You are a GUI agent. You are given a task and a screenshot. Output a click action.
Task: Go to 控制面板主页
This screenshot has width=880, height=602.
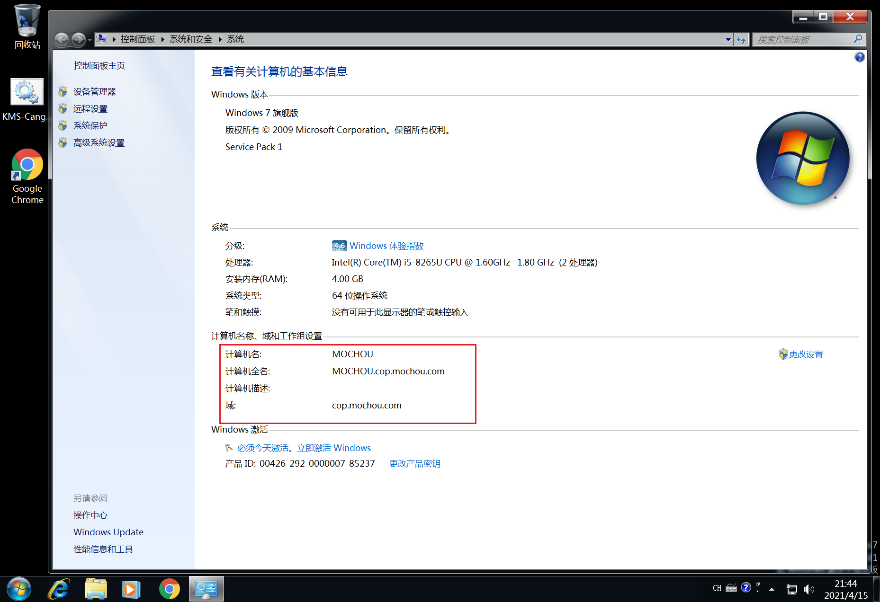[x=99, y=66]
